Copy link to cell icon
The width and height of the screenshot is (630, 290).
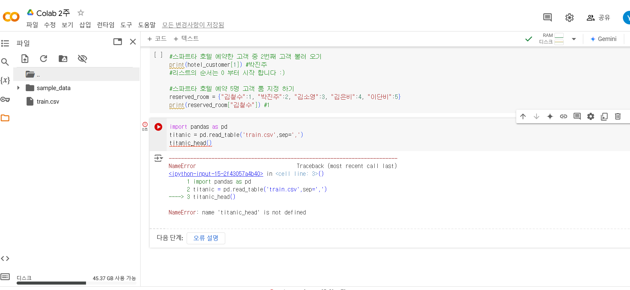click(x=564, y=117)
